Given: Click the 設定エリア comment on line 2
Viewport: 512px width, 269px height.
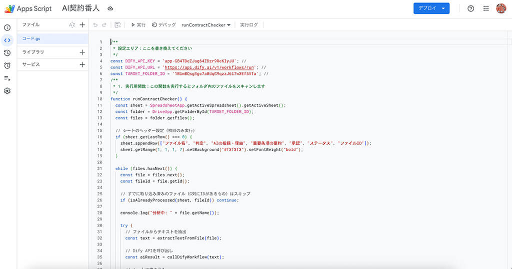Looking at the screenshot, I should 152,48.
